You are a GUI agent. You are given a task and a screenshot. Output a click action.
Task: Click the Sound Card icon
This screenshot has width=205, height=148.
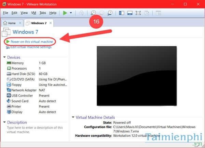[x=9, y=101]
